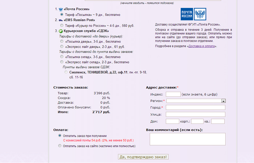Click the Почта России icon in delivery list

[61, 9]
